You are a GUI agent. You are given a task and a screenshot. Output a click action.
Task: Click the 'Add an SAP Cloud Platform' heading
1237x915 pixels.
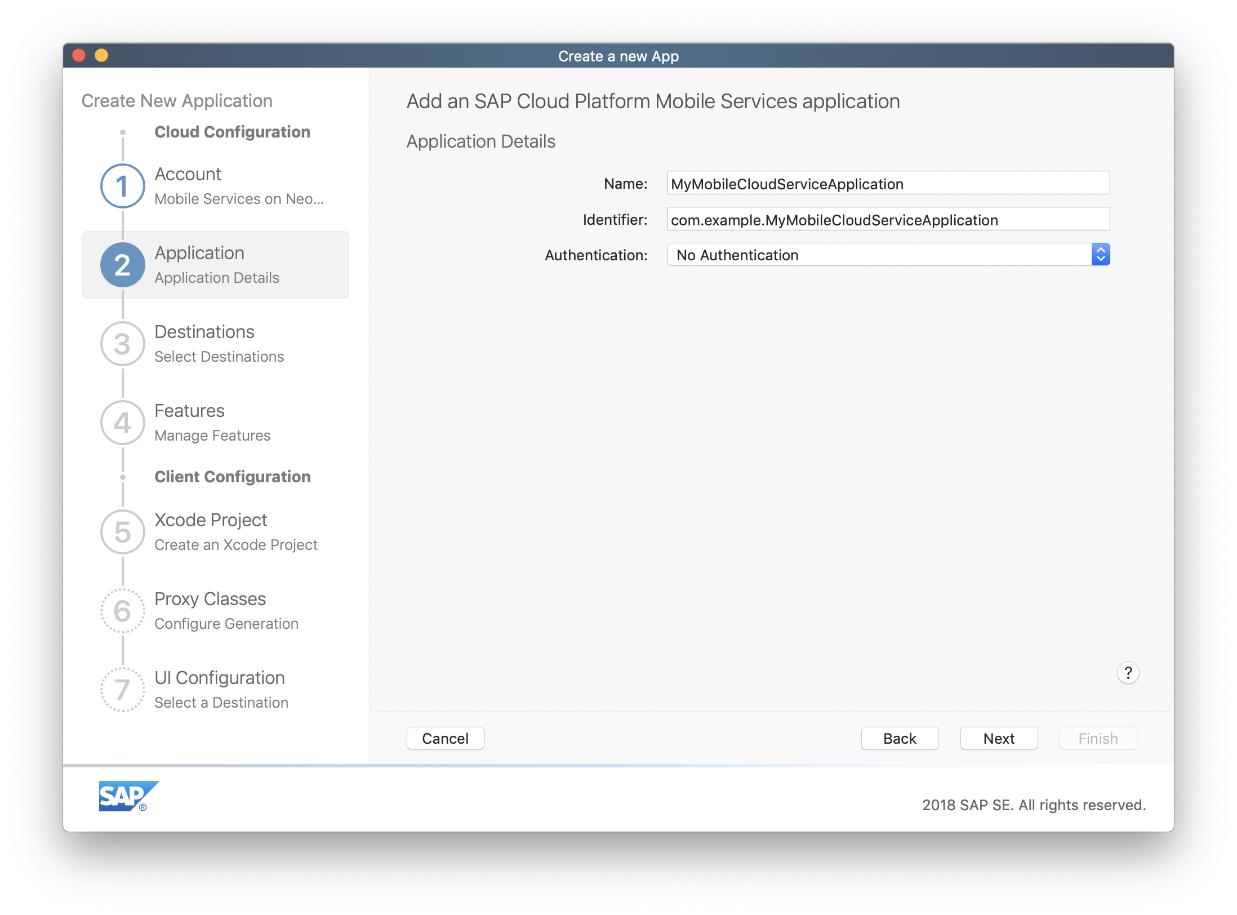tap(653, 101)
